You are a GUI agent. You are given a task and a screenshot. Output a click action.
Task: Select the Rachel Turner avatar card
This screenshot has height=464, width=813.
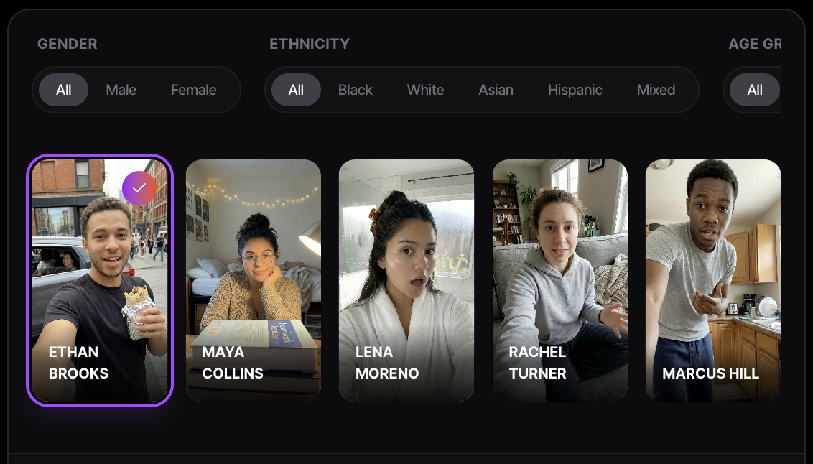[560, 280]
